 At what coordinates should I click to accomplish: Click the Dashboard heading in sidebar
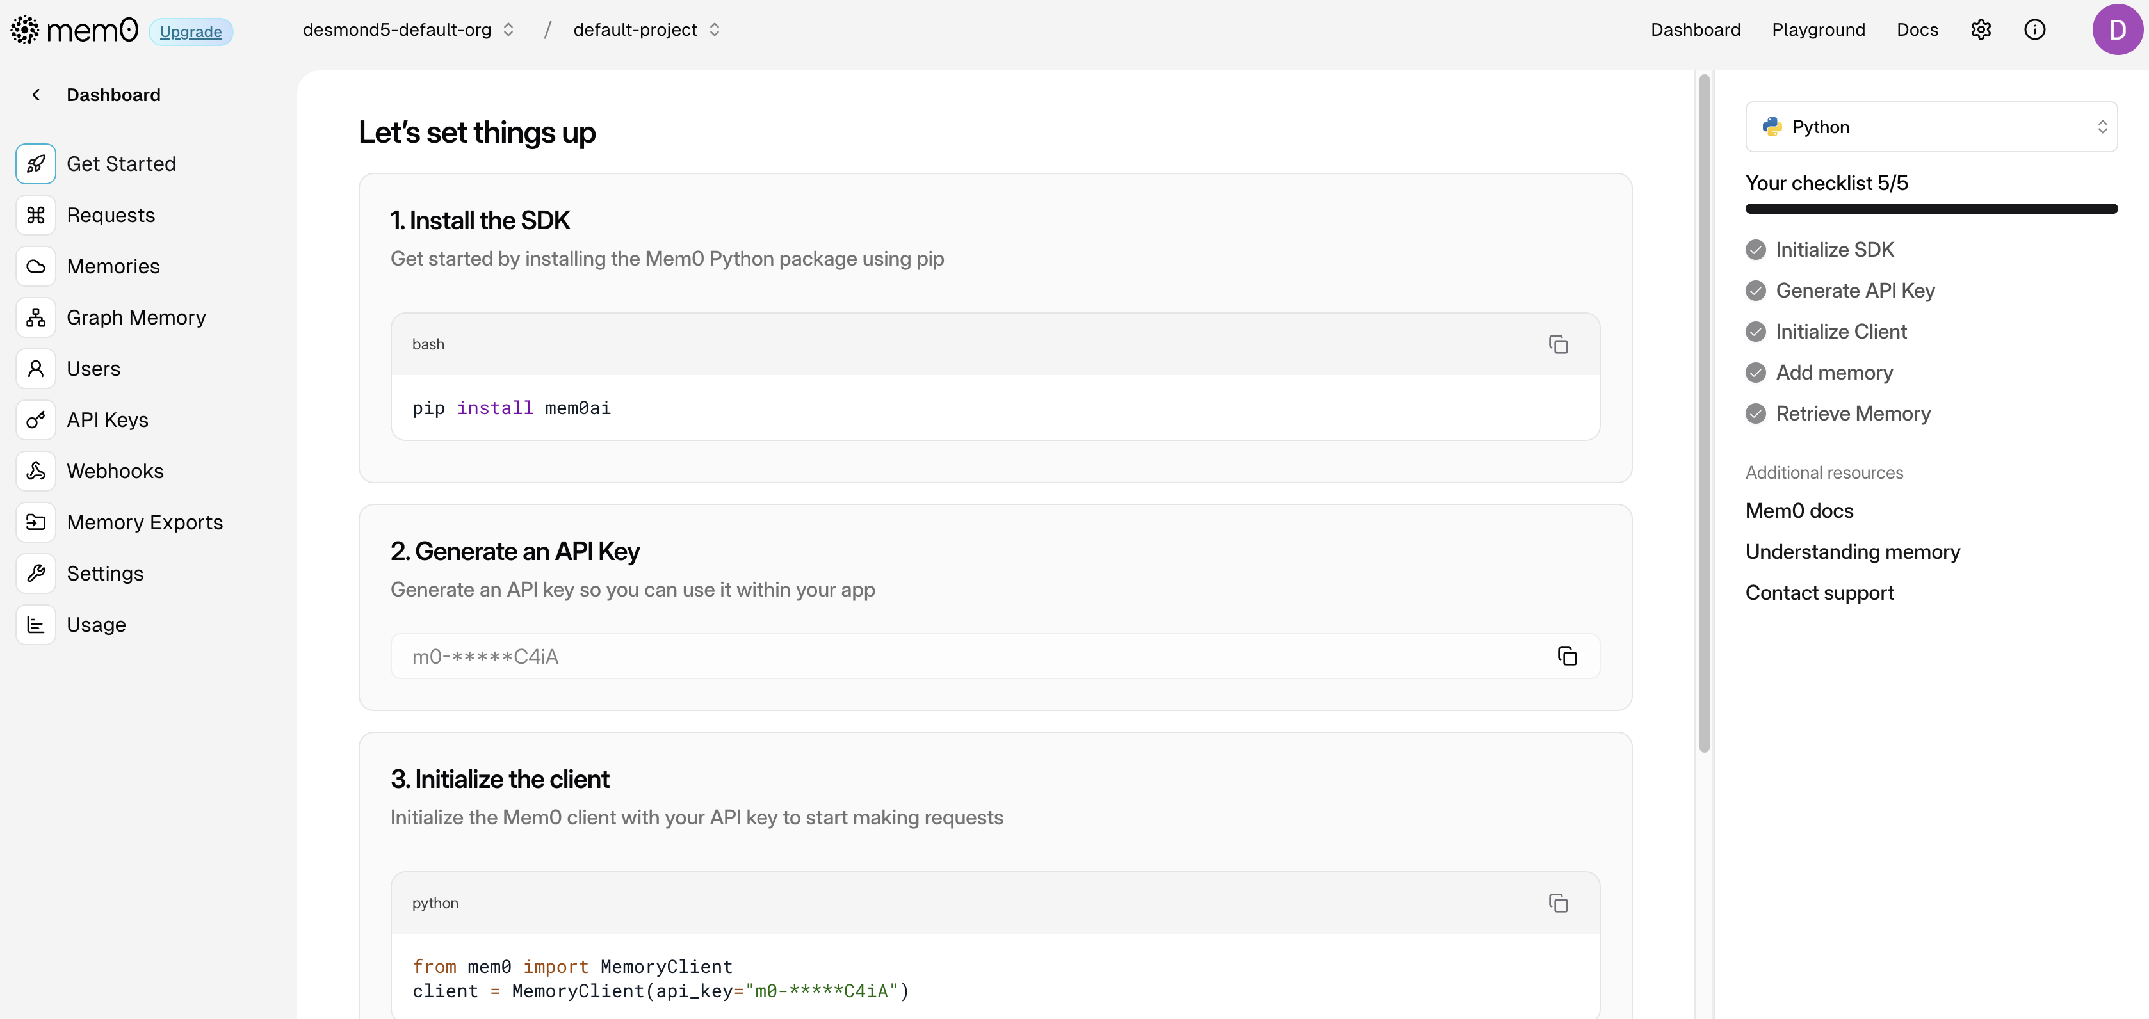(113, 95)
